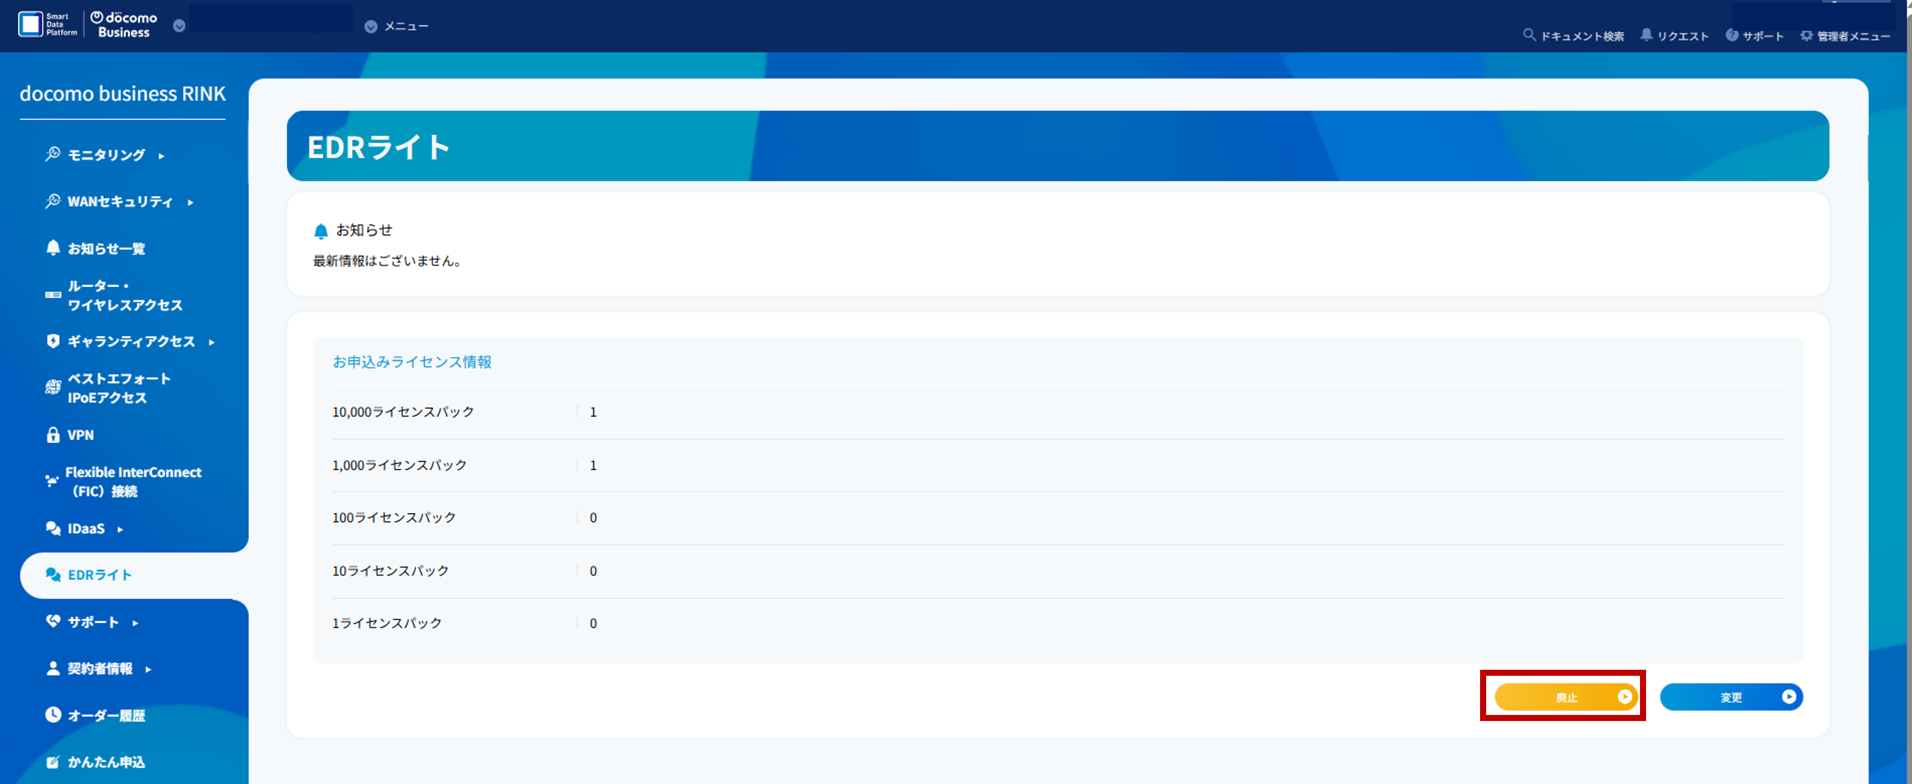Select the EDRライト sidebar item
Image resolution: width=1912 pixels, height=784 pixels.
coord(100,576)
